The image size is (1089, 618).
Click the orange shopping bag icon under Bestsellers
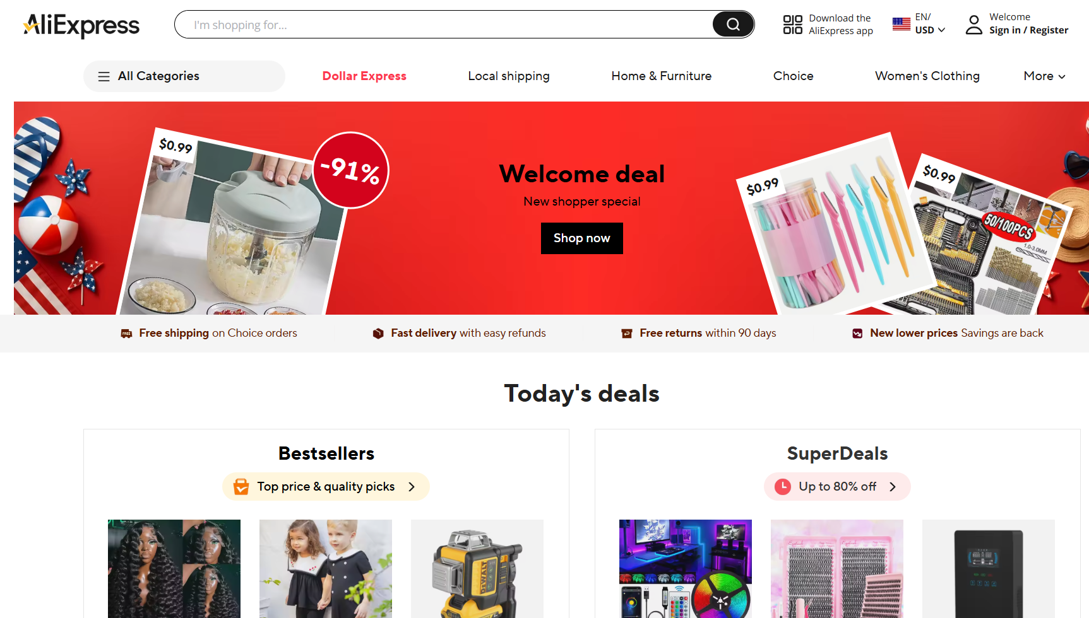pos(241,487)
